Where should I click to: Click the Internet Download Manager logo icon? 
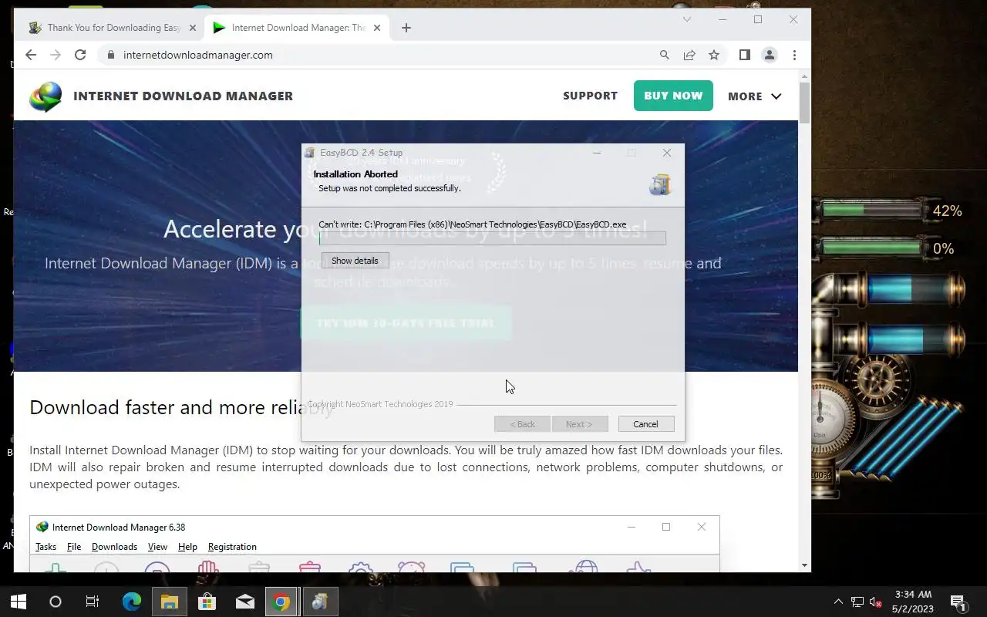[x=45, y=96]
